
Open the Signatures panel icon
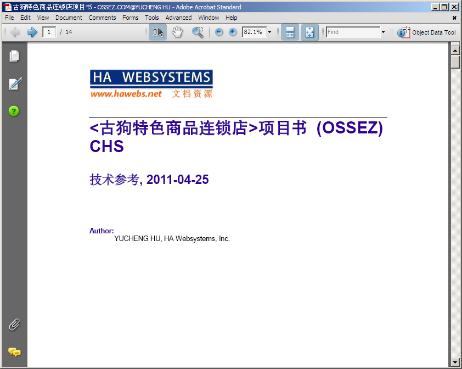pos(14,84)
